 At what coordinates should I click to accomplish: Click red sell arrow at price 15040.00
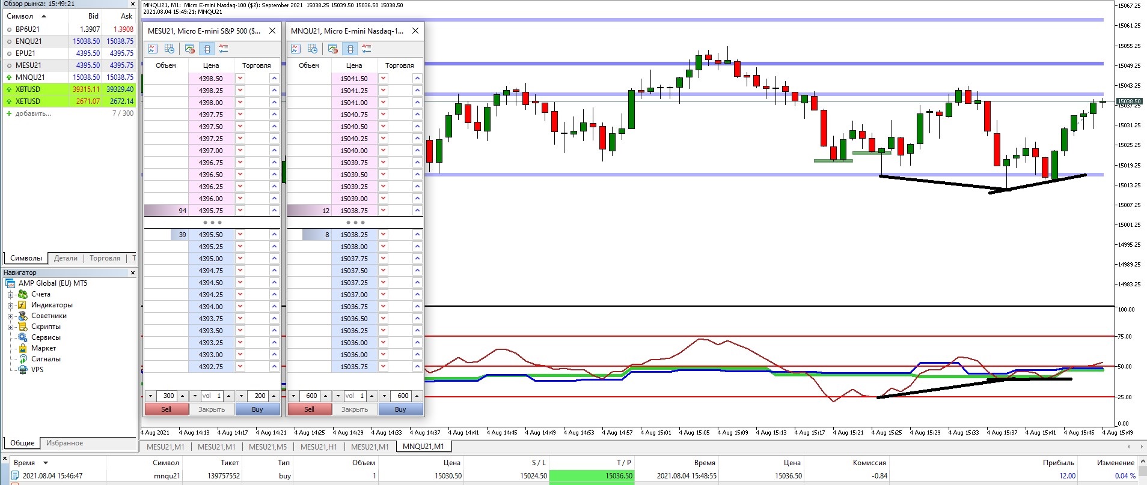point(384,150)
